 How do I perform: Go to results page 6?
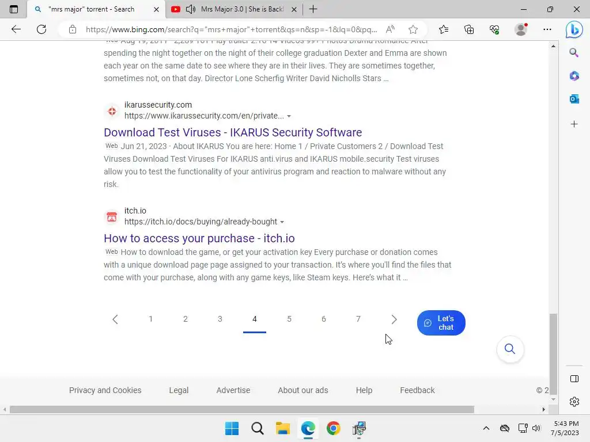coord(324,319)
